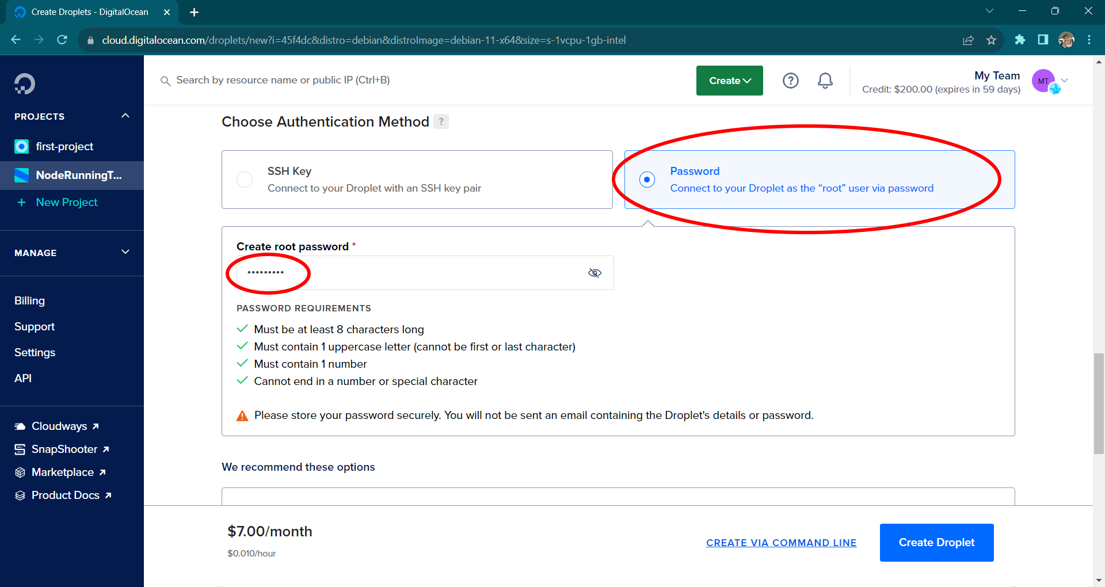Click the New Project link
Image resolution: width=1105 pixels, height=587 pixels.
(x=67, y=203)
